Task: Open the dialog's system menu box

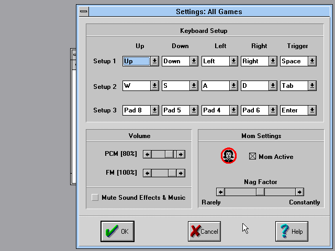Action: (83, 12)
